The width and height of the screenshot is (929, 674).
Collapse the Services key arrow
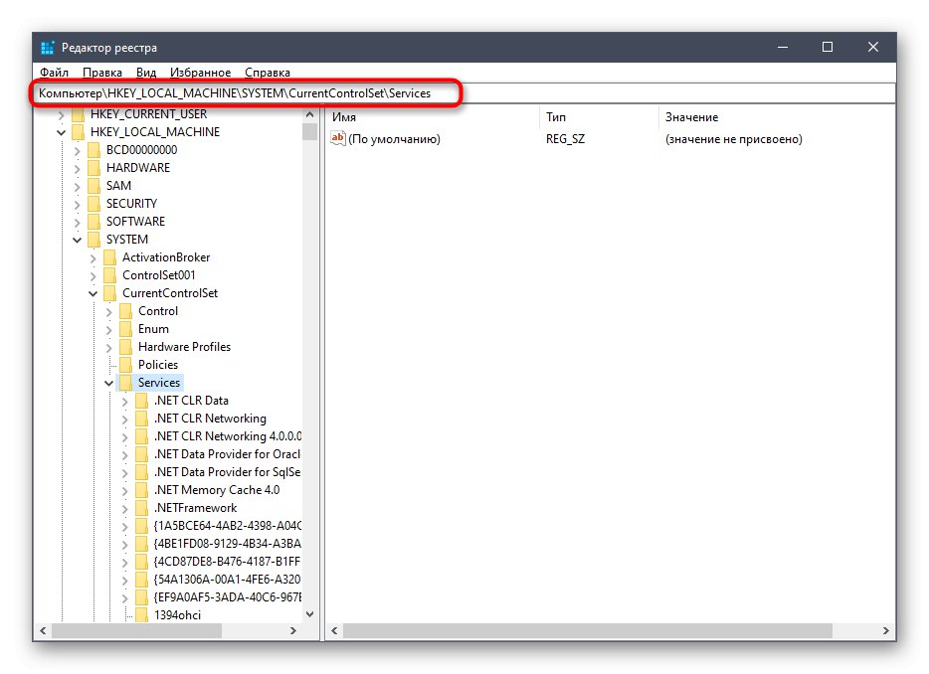click(x=109, y=383)
